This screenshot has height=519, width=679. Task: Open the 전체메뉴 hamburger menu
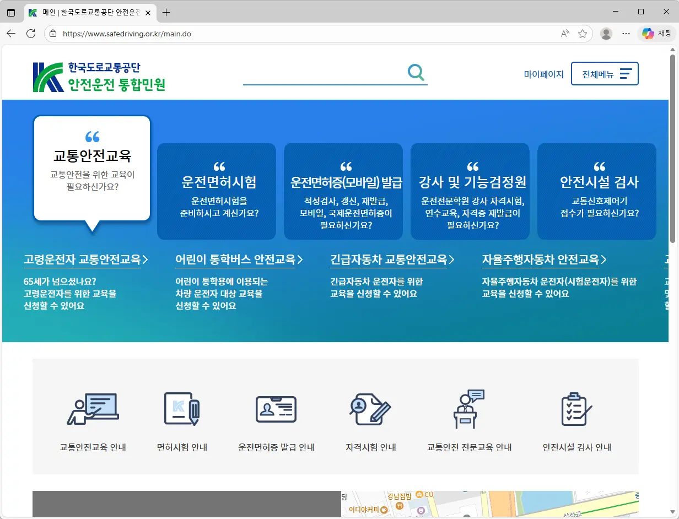(605, 73)
